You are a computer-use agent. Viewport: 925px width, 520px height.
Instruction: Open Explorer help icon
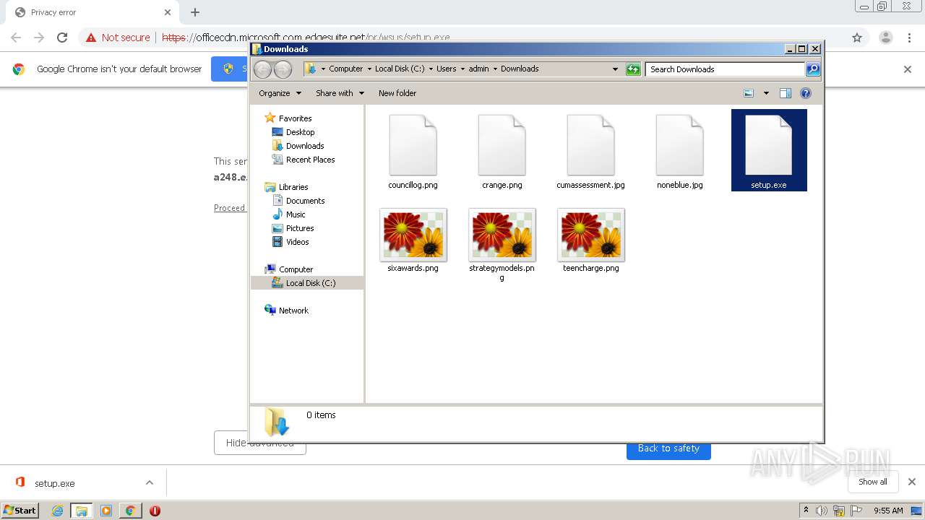point(806,93)
